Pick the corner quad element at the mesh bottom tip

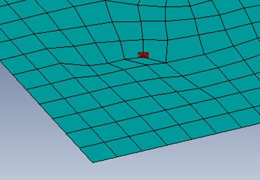[99, 152]
